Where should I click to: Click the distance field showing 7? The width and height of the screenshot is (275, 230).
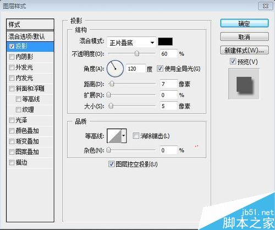[169, 84]
